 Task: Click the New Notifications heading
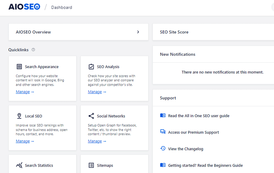[178, 54]
